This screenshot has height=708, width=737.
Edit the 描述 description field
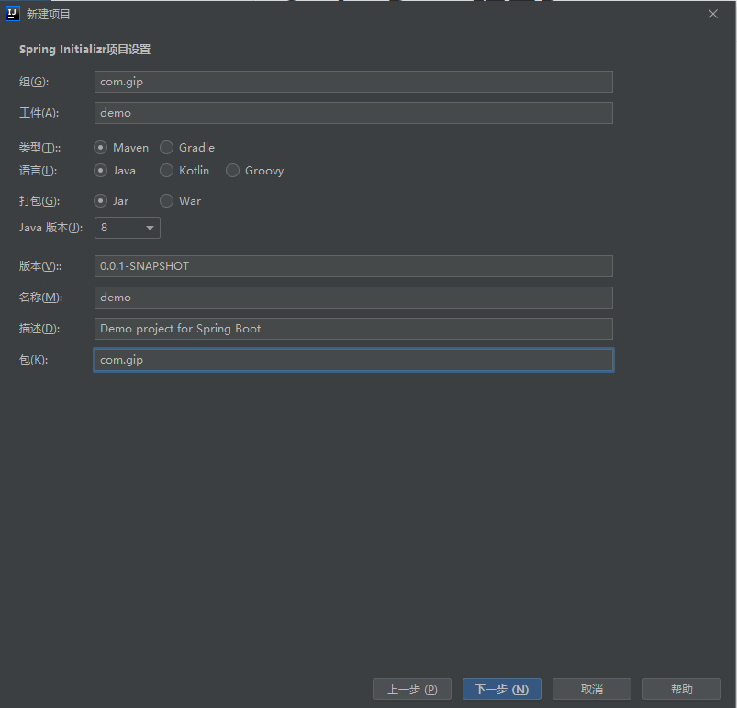pos(353,329)
